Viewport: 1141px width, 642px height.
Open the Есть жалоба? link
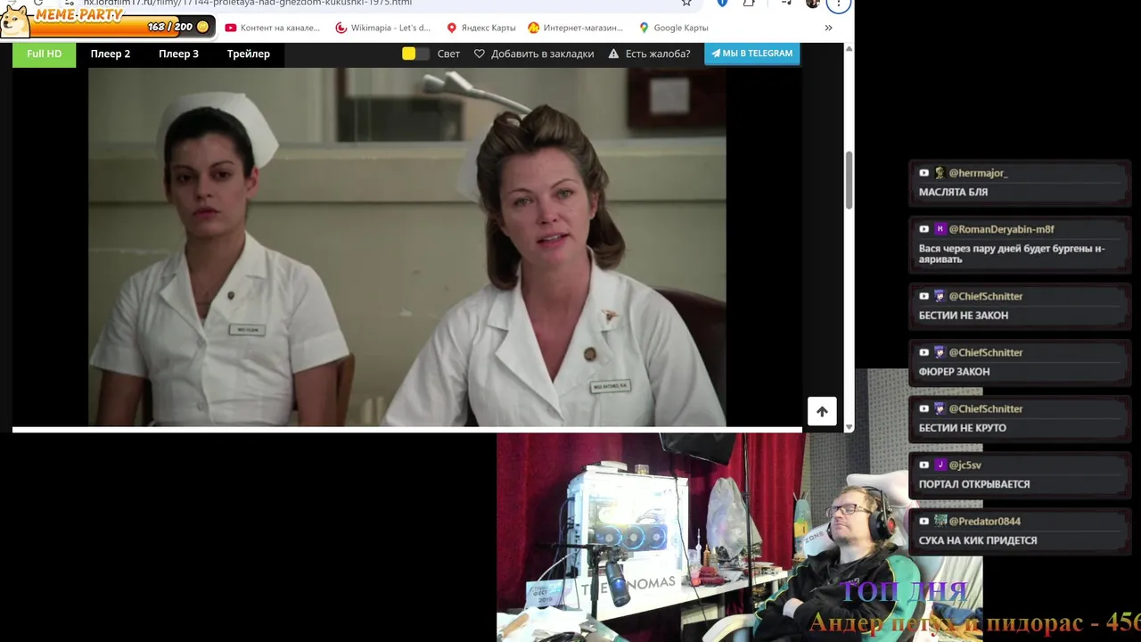click(x=658, y=53)
